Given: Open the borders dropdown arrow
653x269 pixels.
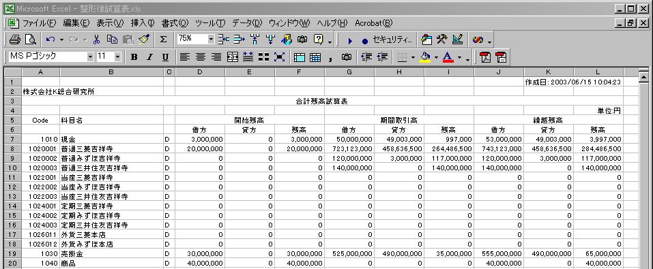Looking at the screenshot, I should coord(413,57).
